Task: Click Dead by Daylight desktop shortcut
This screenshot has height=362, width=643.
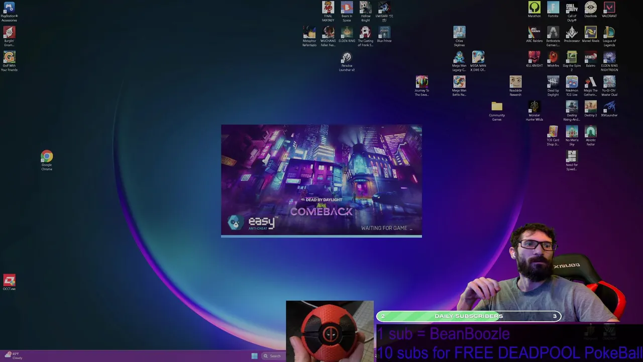Action: 553,86
